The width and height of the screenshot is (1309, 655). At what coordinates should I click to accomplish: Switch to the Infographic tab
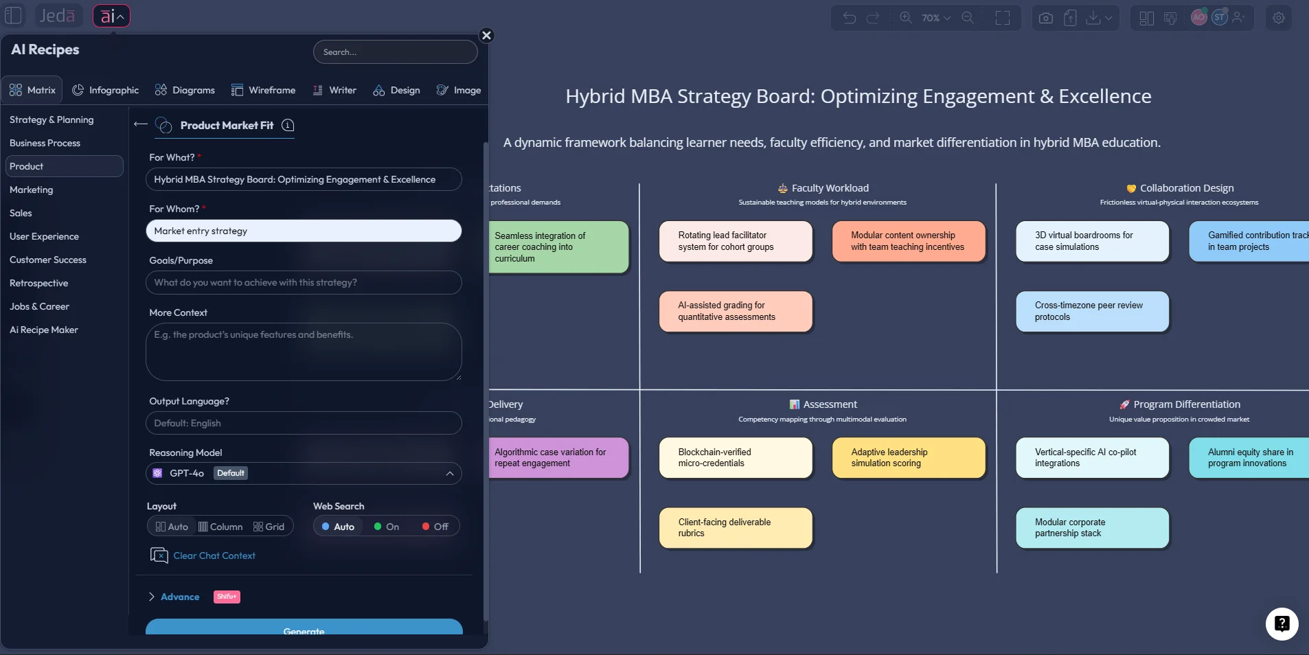pyautogui.click(x=106, y=90)
